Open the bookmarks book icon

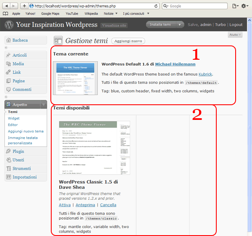5,13
